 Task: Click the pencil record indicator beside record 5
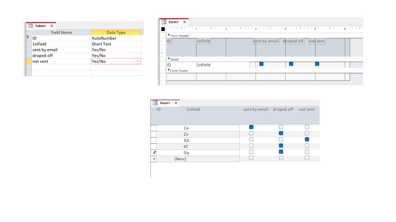tap(154, 152)
